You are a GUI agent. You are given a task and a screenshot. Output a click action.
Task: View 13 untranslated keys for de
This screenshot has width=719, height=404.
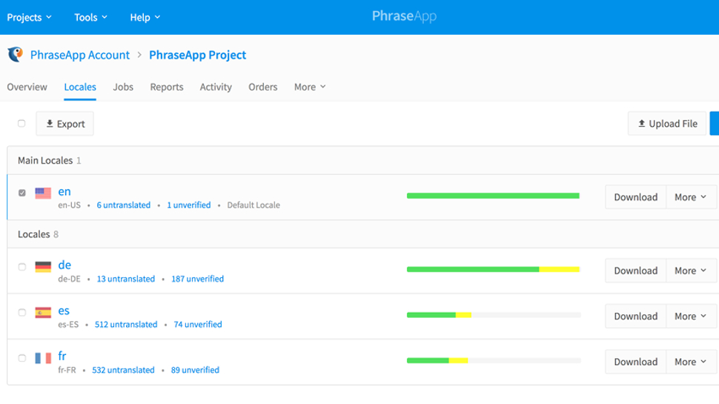(x=126, y=279)
